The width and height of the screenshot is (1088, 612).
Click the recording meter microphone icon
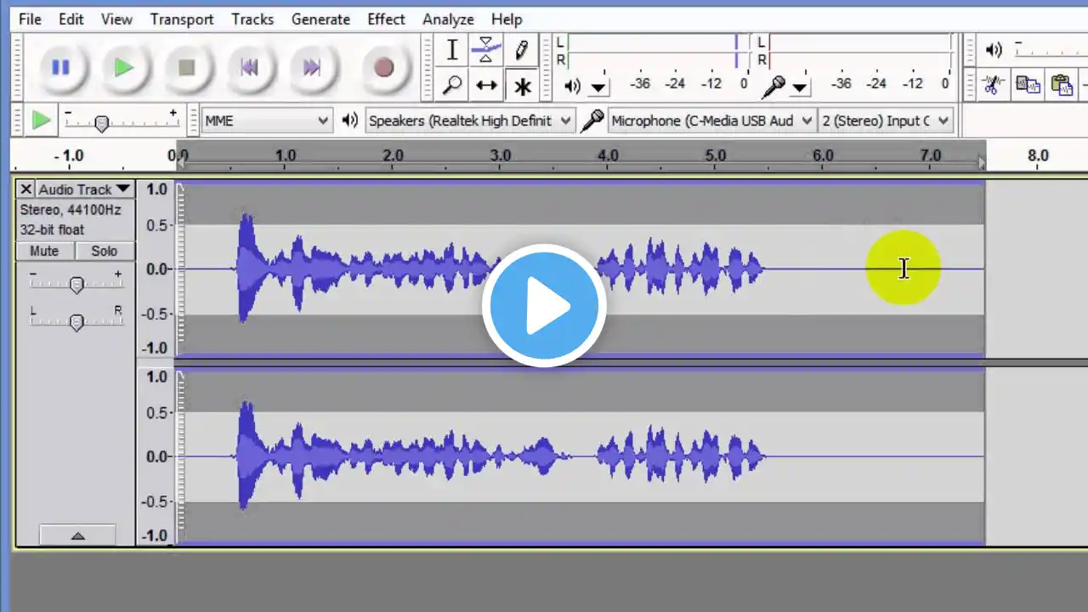click(773, 85)
